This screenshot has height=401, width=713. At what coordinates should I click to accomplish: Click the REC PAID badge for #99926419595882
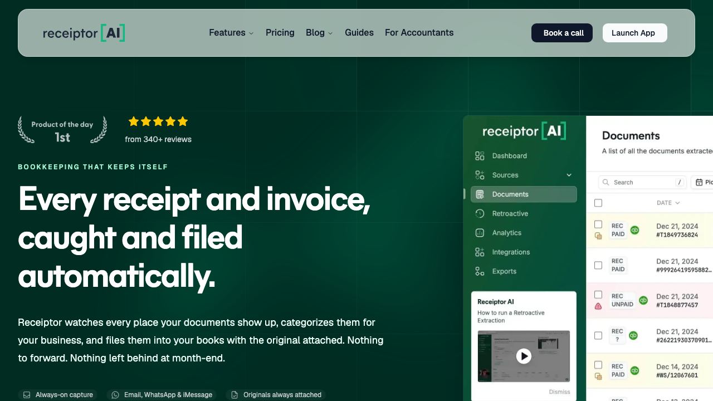coord(618,265)
